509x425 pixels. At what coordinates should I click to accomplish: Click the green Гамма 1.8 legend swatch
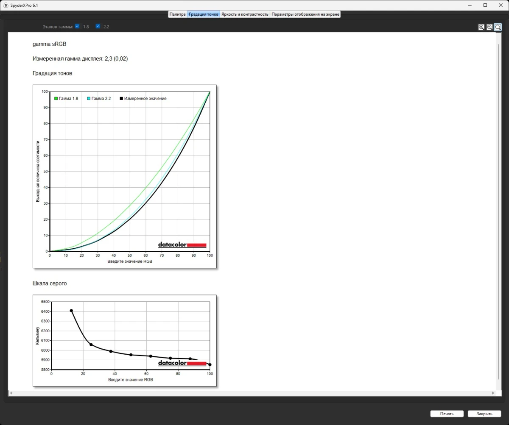pyautogui.click(x=56, y=98)
